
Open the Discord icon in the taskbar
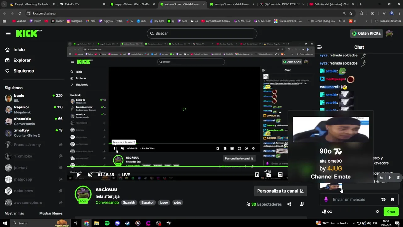click(x=117, y=223)
